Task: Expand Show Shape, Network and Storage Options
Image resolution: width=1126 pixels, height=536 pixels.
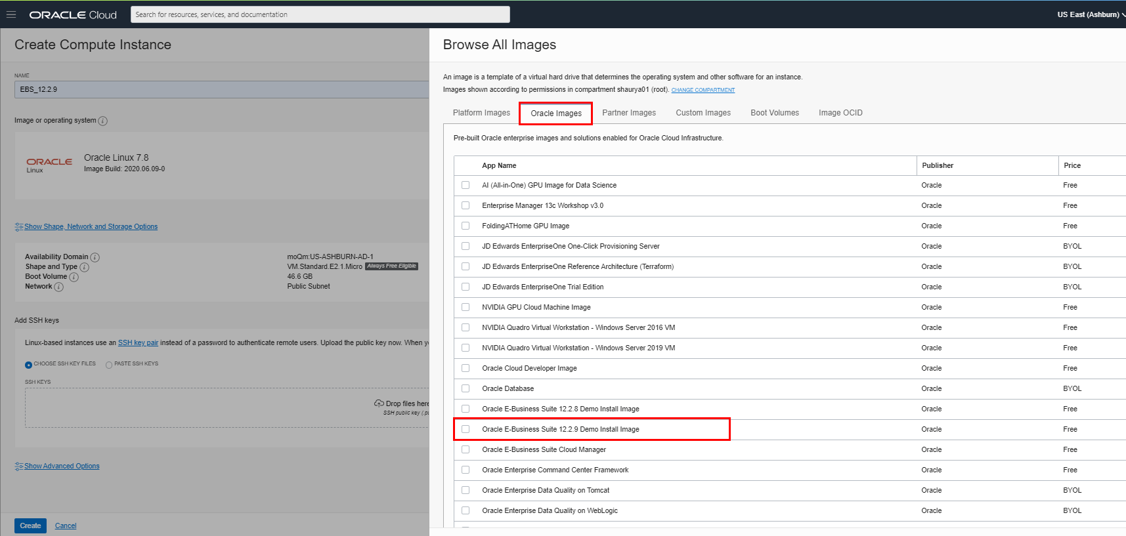Action: (x=91, y=227)
